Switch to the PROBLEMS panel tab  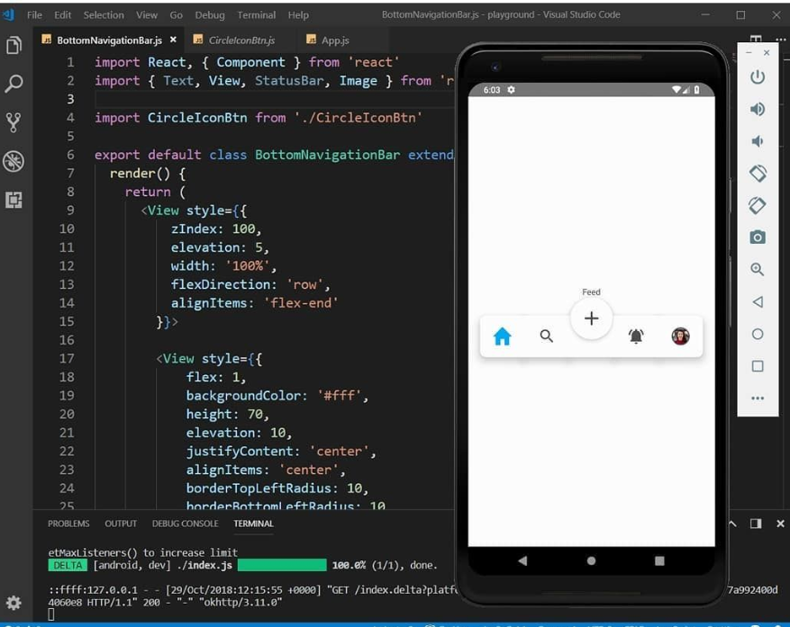68,524
